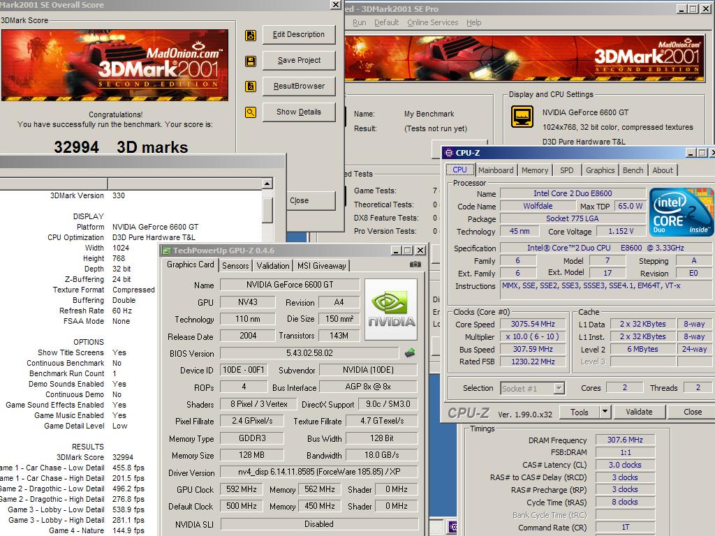Image resolution: width=715 pixels, height=536 pixels.
Task: Click CPU Name field Intel Core 2 Duo E8600
Action: 573,193
